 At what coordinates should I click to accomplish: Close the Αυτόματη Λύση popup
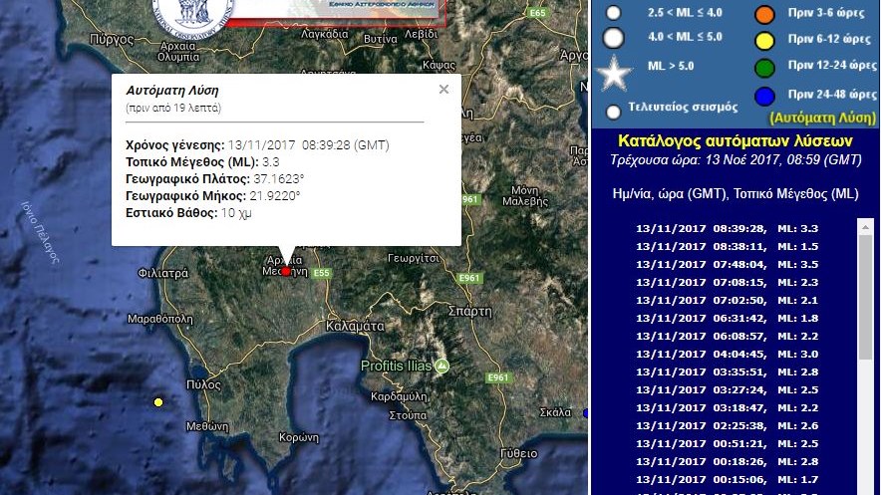[443, 90]
